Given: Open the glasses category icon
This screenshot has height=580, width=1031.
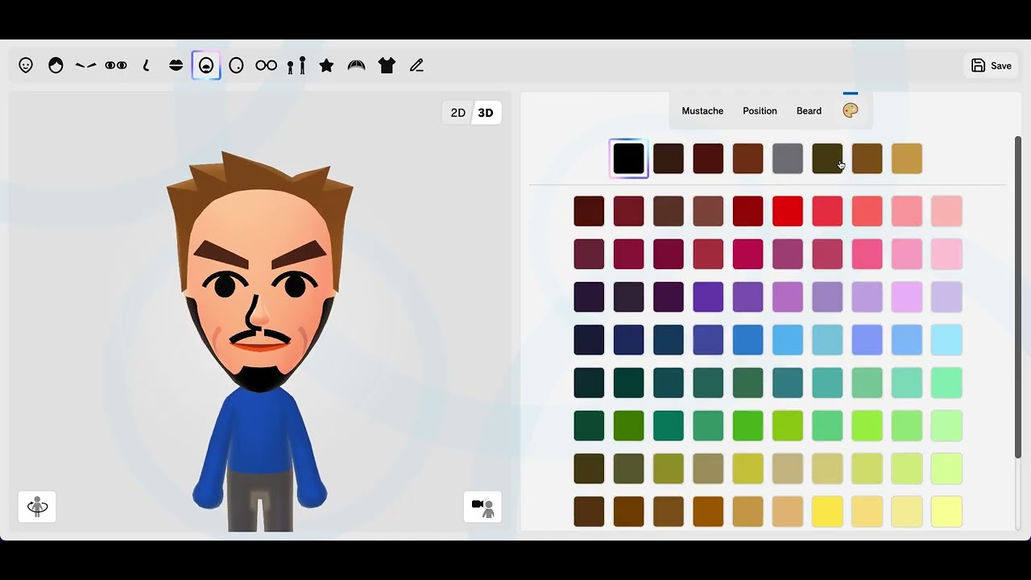Looking at the screenshot, I should point(266,66).
